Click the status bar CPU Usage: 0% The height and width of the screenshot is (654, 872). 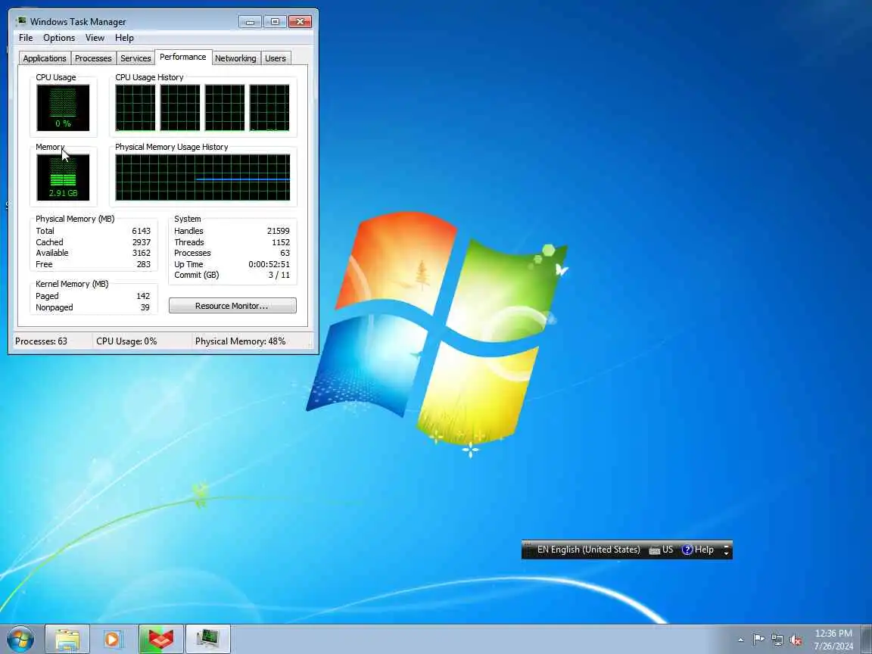pos(127,341)
